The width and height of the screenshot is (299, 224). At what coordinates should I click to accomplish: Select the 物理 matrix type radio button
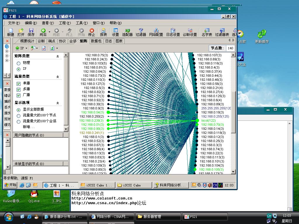[19, 63]
